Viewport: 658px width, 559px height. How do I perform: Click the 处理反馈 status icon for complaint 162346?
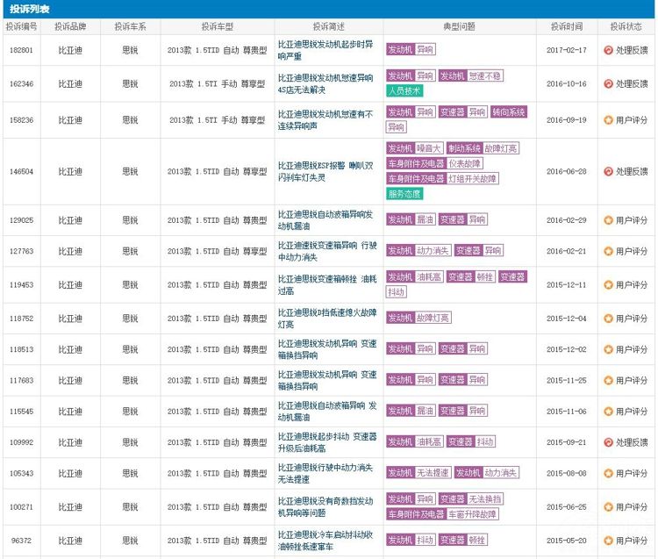[609, 84]
